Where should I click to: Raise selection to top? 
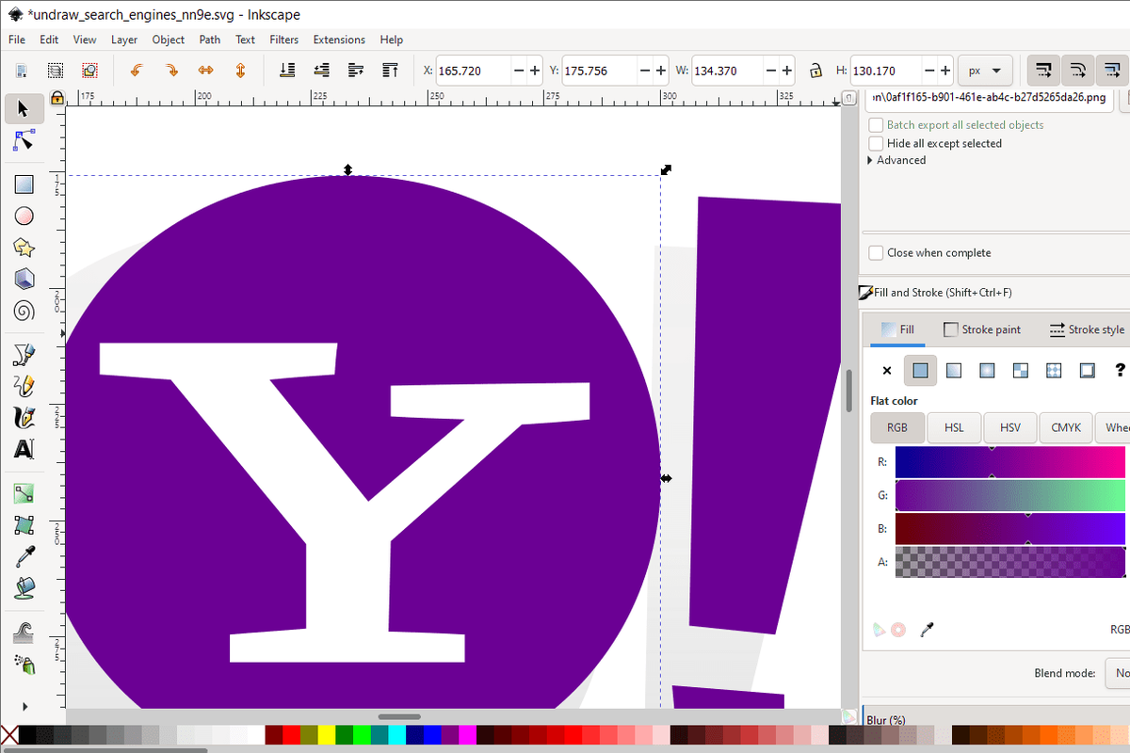click(390, 71)
